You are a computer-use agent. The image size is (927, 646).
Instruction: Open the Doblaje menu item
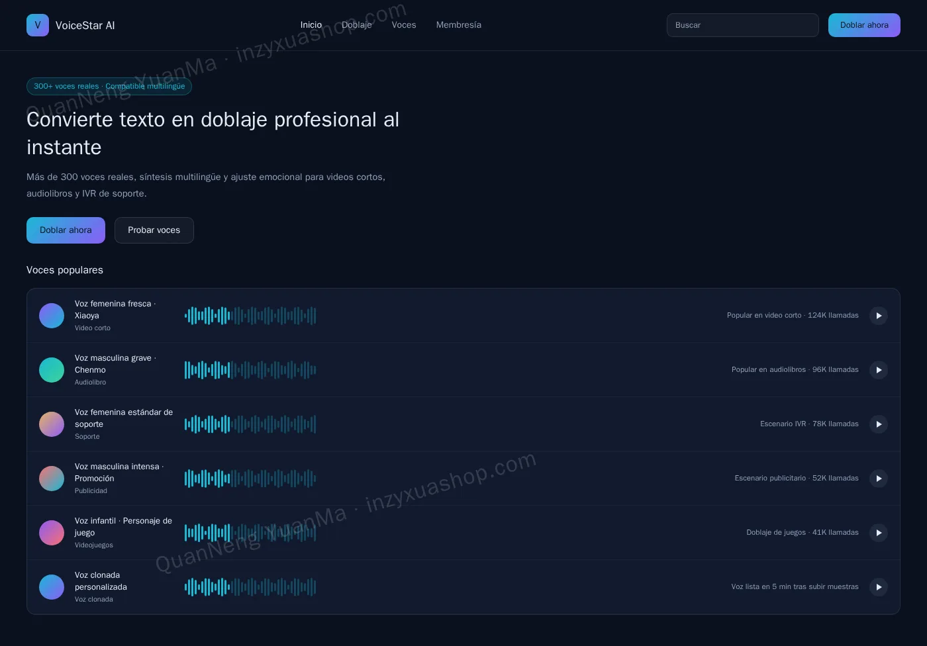coord(357,25)
